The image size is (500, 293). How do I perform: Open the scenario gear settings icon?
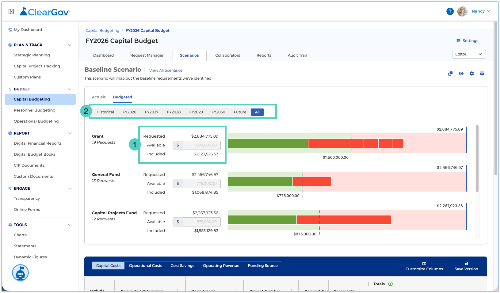(x=472, y=74)
